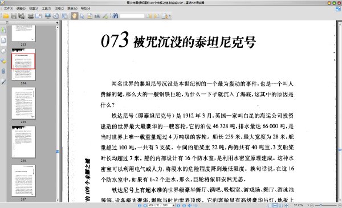Click the icon at top-right of menu bar
This screenshot has height=208, width=342.
pyautogui.click(x=338, y=9)
